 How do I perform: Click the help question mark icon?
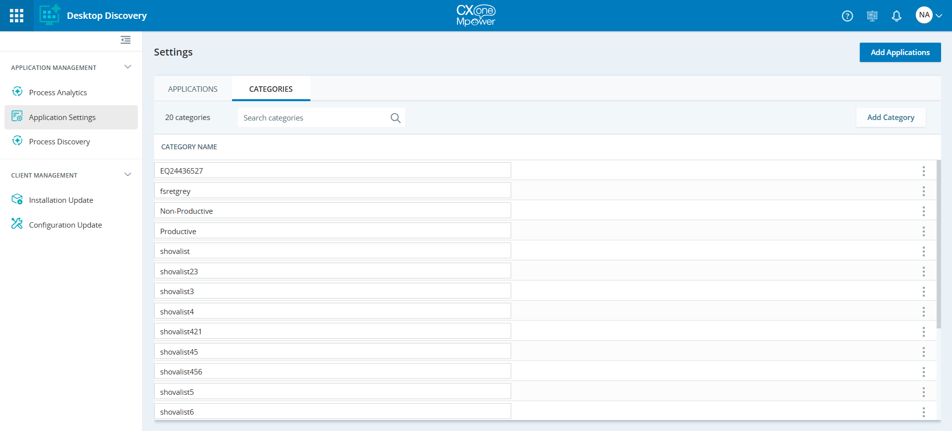click(x=847, y=16)
